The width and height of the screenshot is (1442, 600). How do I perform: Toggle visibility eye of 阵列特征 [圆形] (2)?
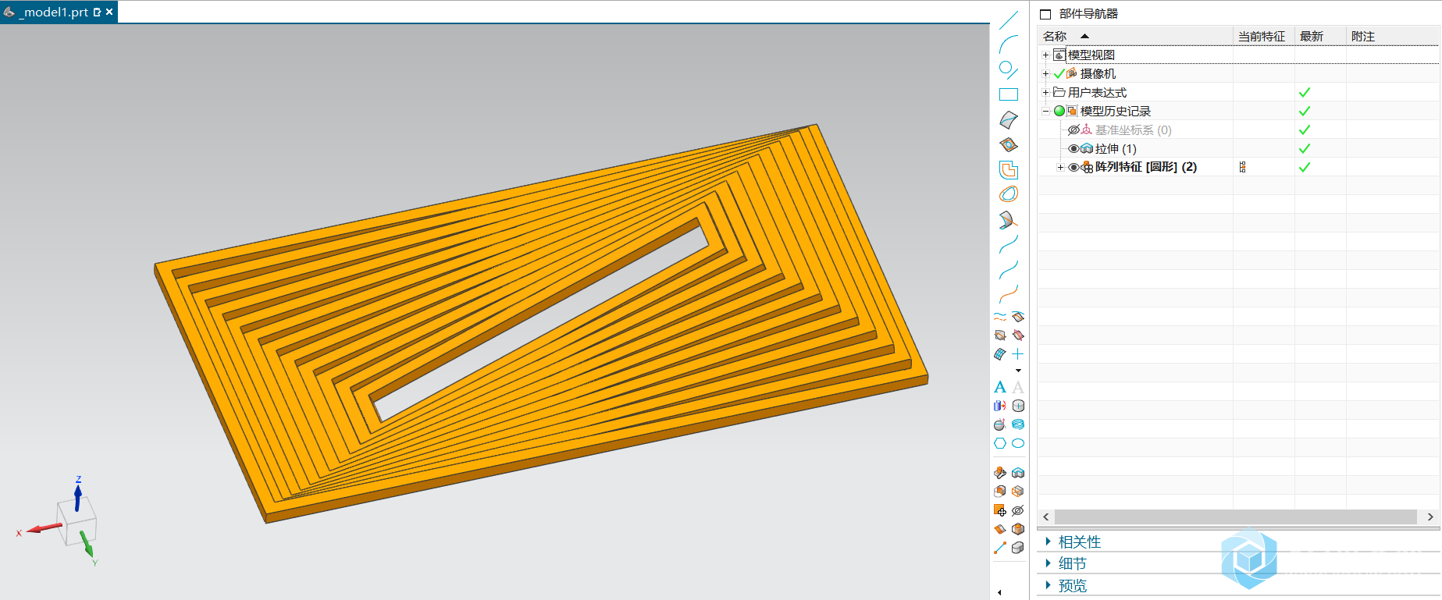tap(1073, 167)
